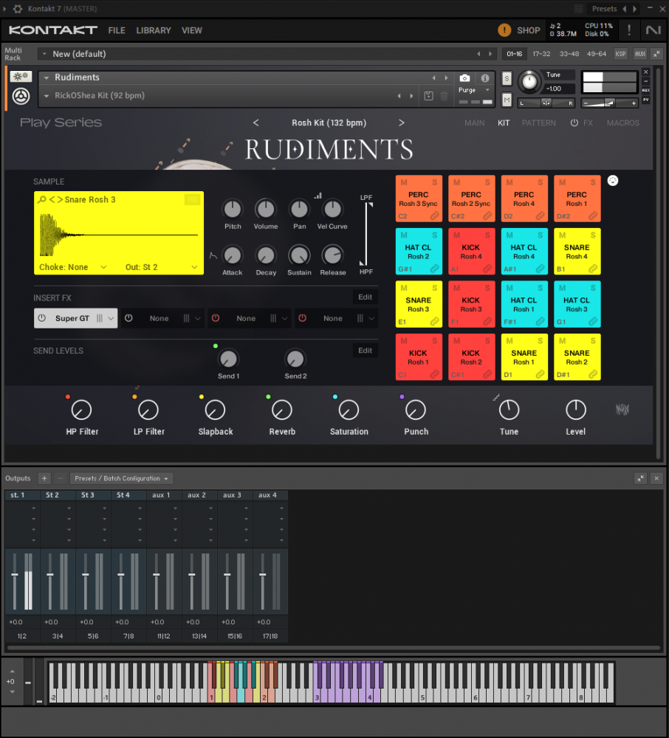
Task: Click Edit button for Insert FX
Action: pyautogui.click(x=365, y=297)
